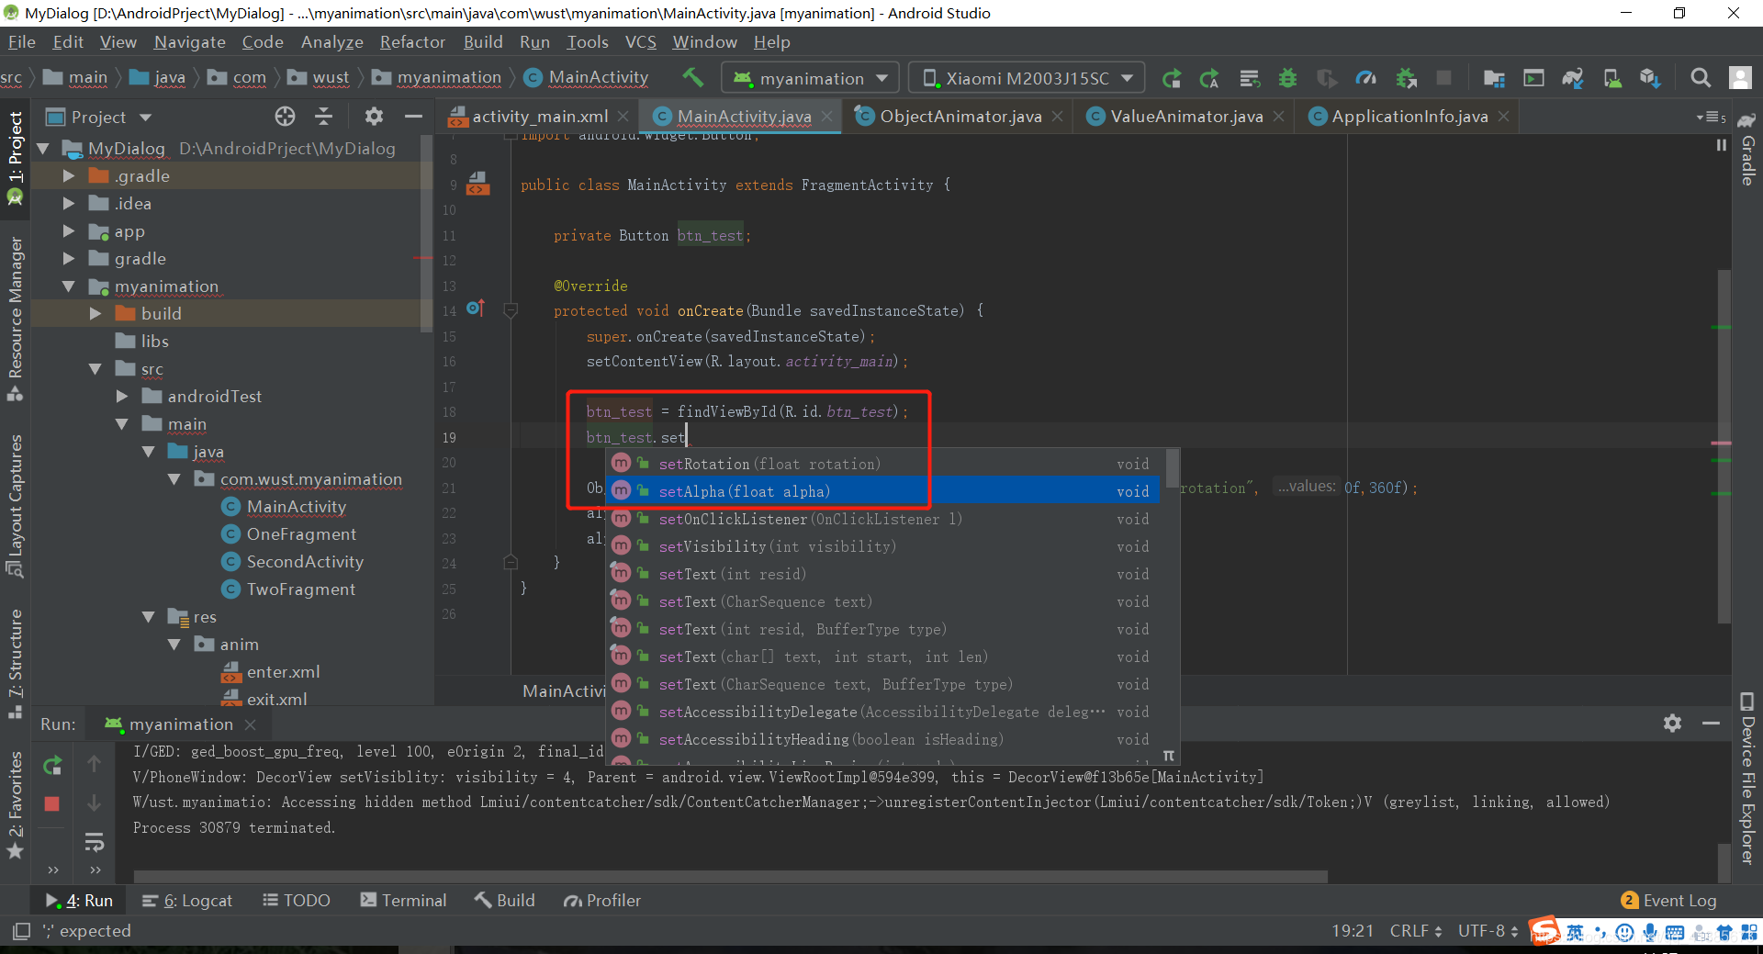The height and width of the screenshot is (954, 1763).
Task: Select SecondActivity in project tree
Action: (304, 561)
